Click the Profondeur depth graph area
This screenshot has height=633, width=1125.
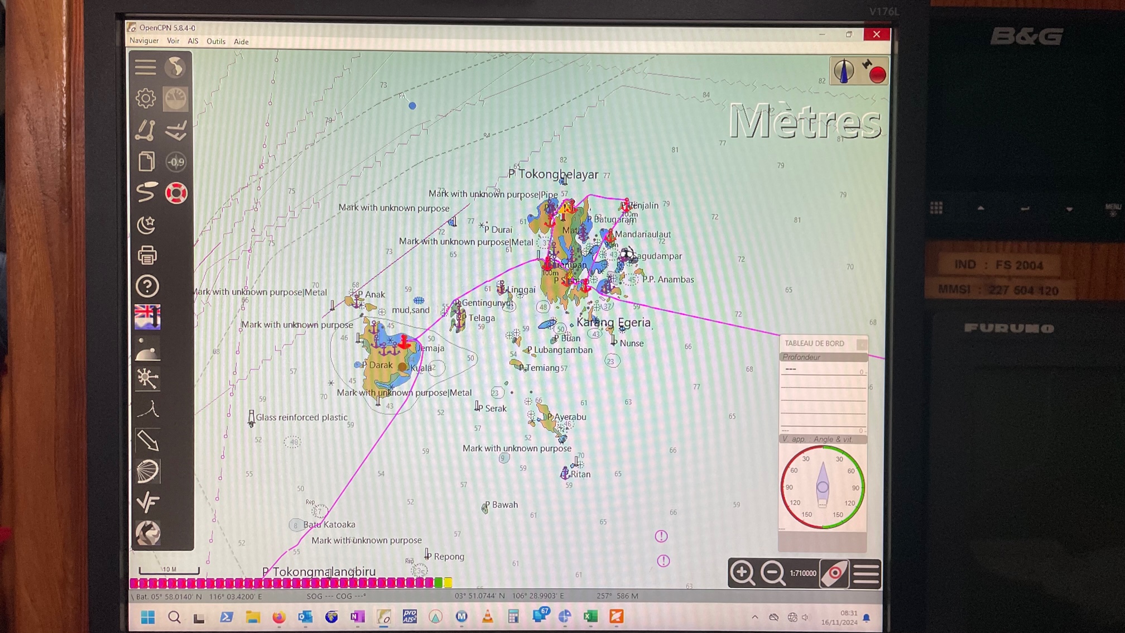pyautogui.click(x=823, y=398)
